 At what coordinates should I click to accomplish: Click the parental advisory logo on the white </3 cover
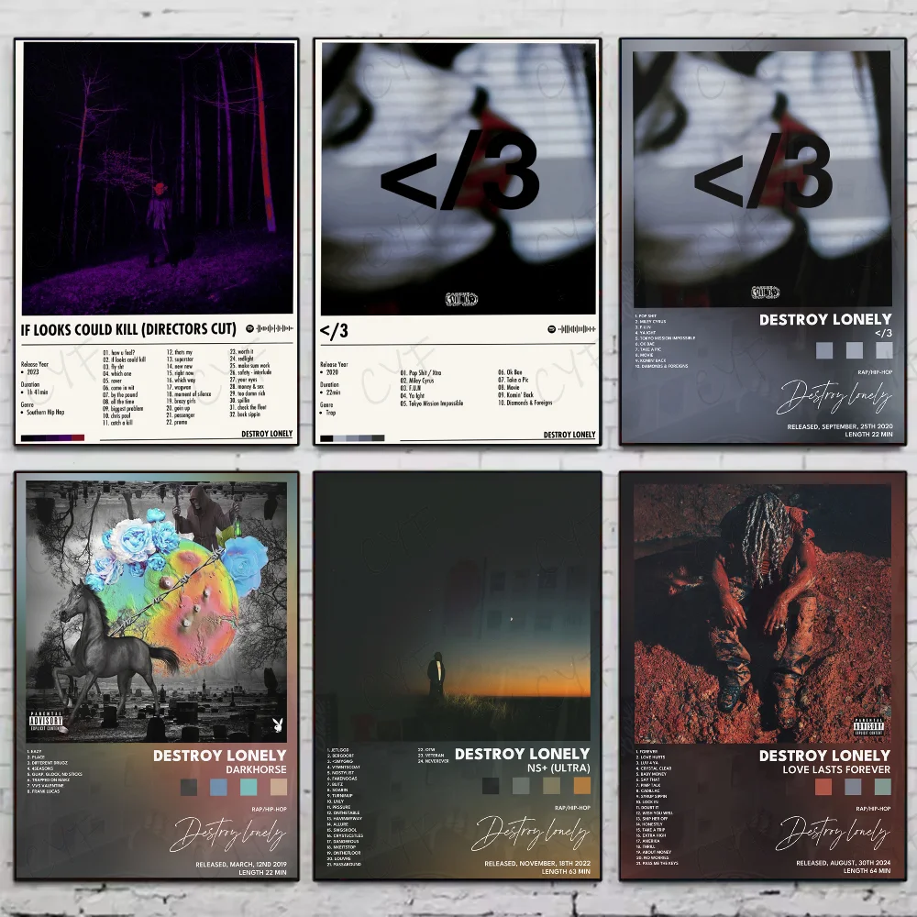[x=461, y=300]
